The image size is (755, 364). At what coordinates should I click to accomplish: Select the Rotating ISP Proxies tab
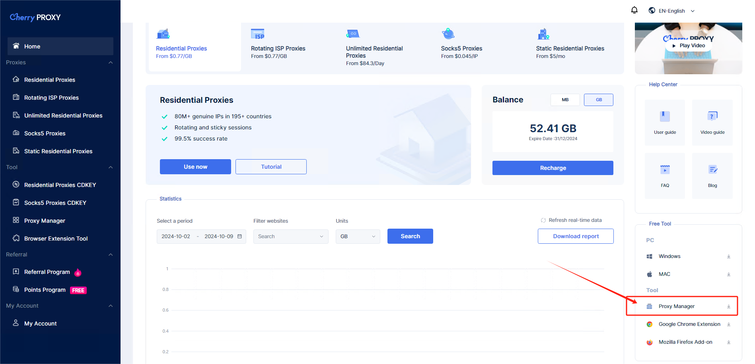coord(278,48)
